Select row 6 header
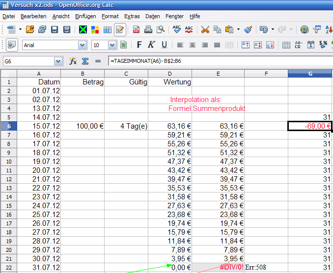This screenshot has height=273, width=333. 8,126
